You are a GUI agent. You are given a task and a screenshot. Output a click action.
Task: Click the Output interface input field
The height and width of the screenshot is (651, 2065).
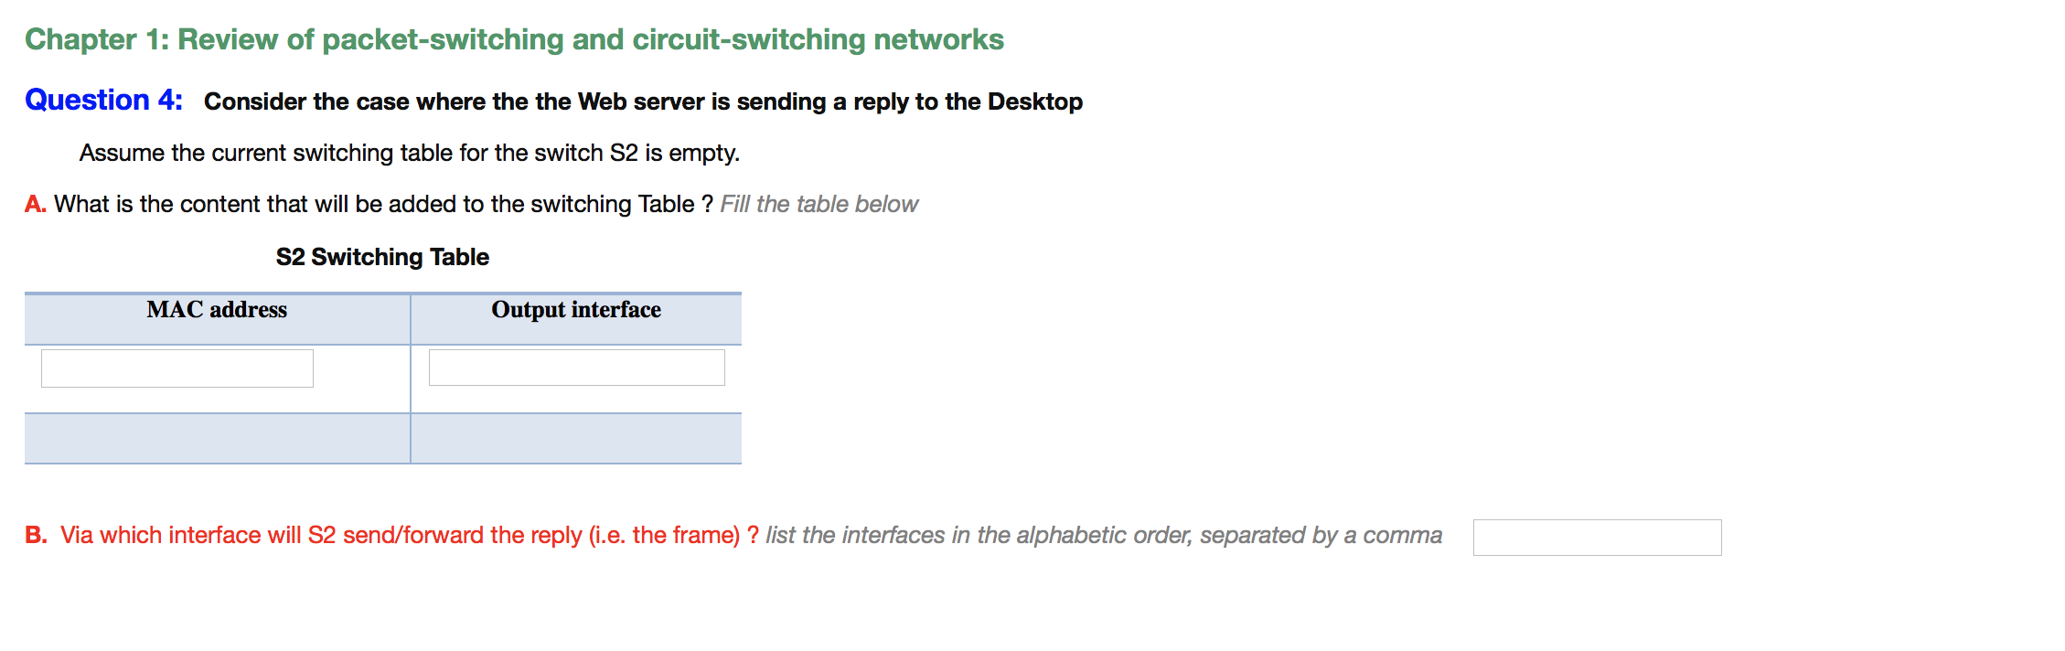pos(575,367)
